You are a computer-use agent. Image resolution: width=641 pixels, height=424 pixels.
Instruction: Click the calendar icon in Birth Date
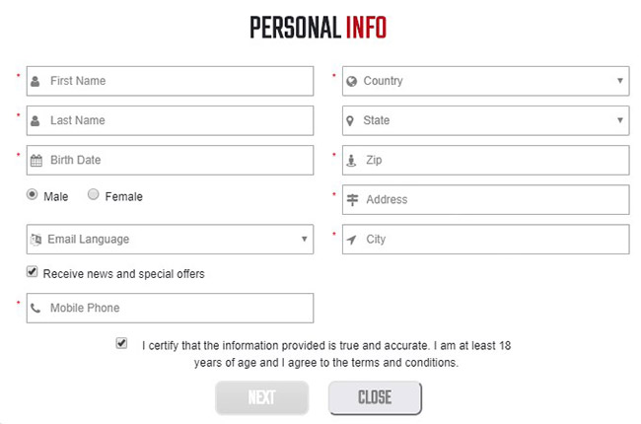[x=36, y=160]
